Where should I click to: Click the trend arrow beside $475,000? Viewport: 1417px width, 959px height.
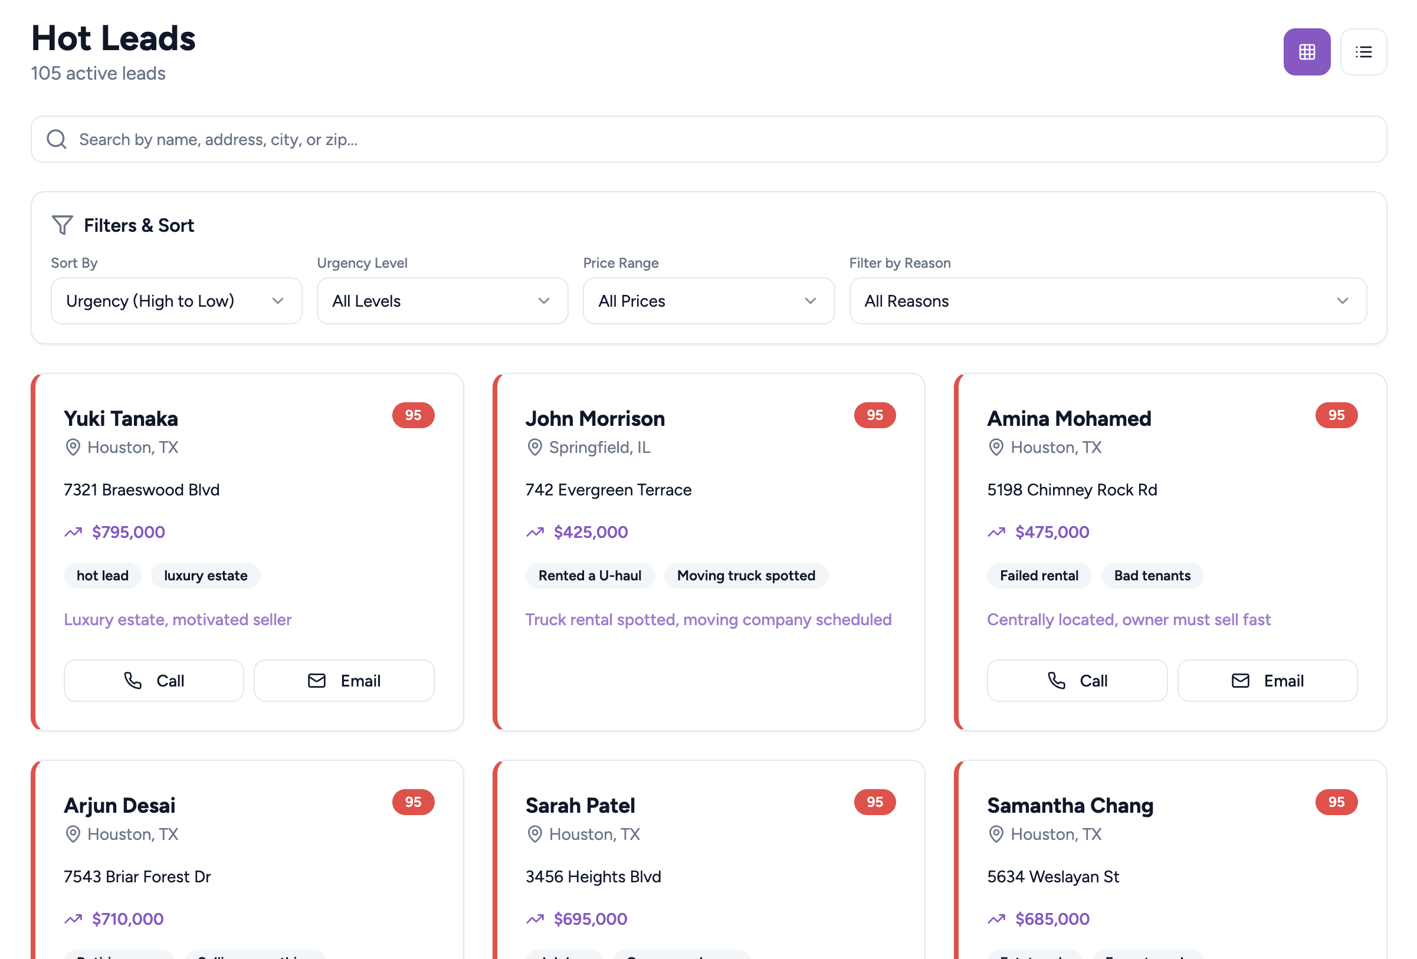(x=996, y=532)
